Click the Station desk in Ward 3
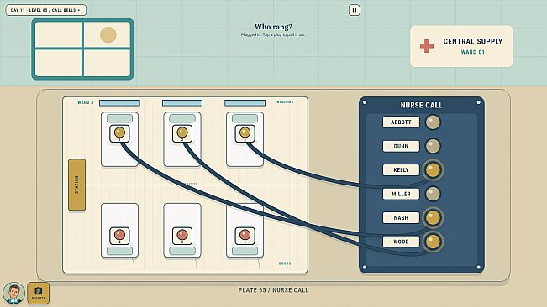 click(76, 185)
